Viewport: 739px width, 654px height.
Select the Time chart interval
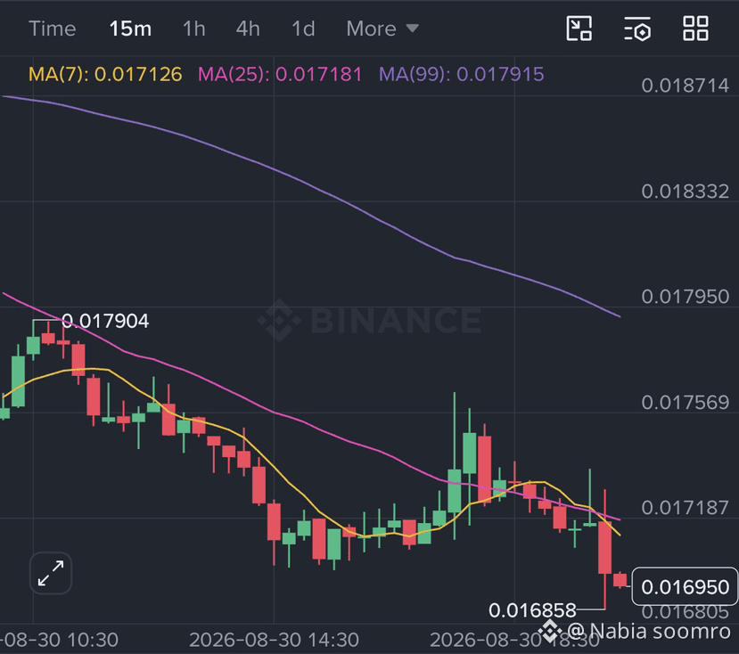[53, 29]
